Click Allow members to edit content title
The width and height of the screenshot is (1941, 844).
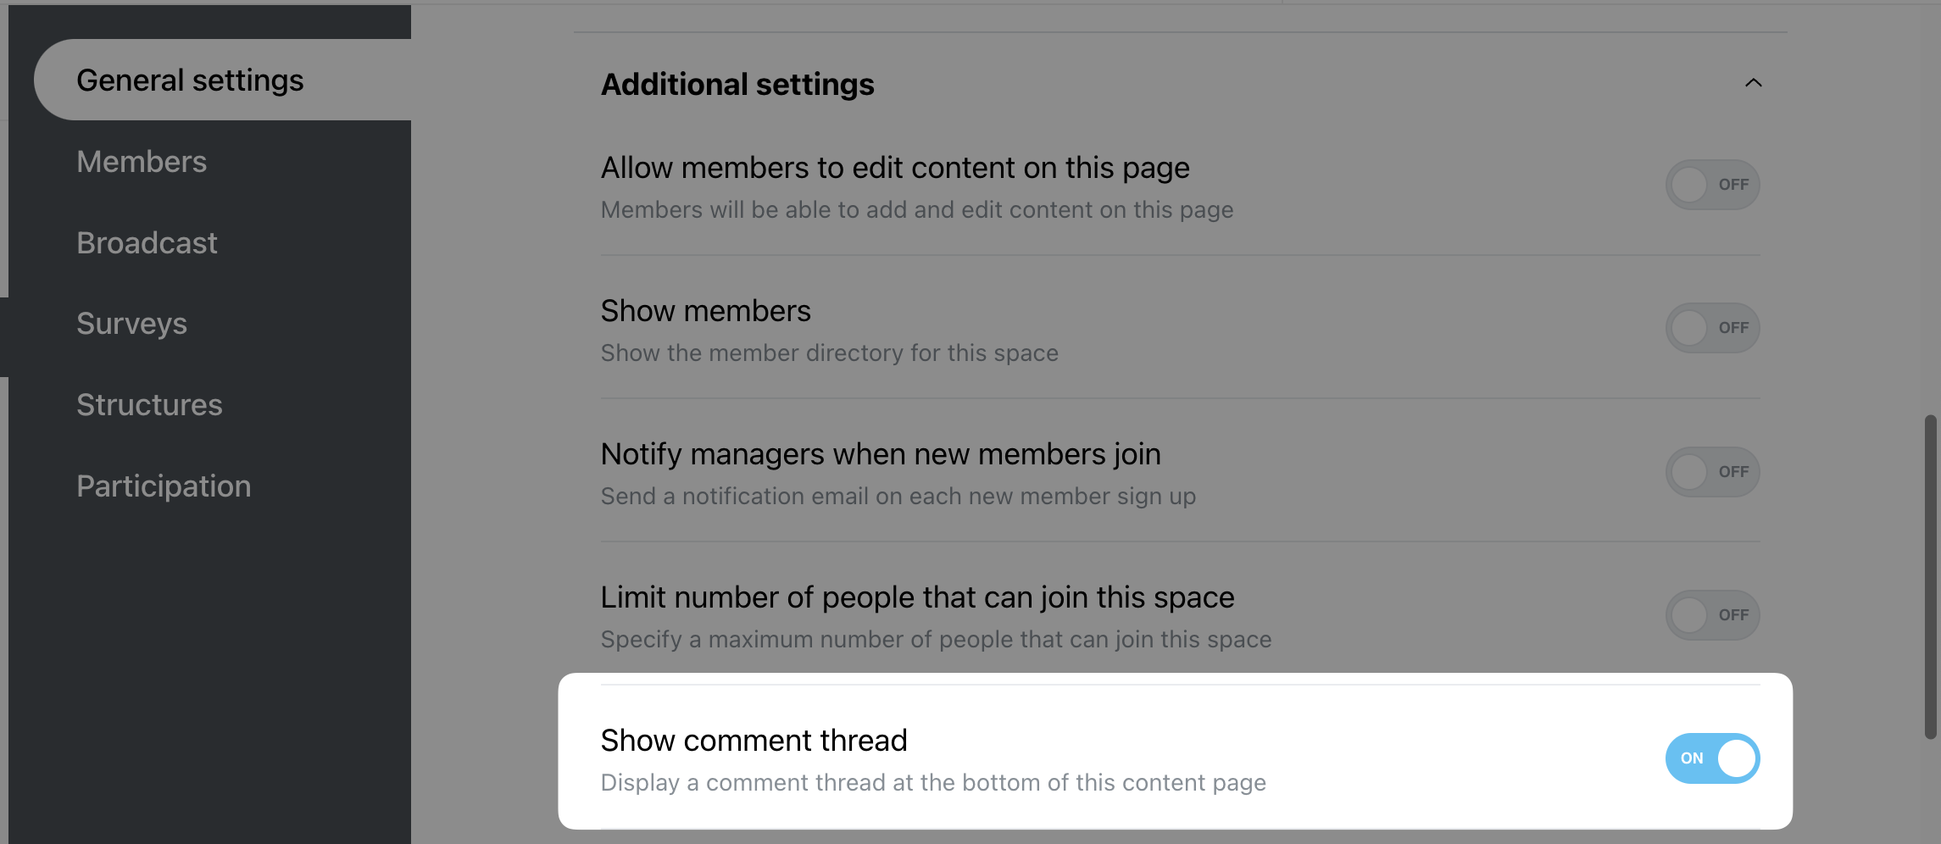coord(895,168)
